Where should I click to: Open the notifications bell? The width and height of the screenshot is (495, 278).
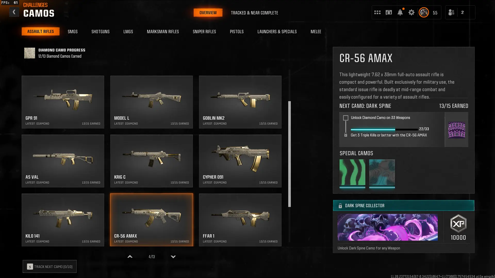coord(400,12)
